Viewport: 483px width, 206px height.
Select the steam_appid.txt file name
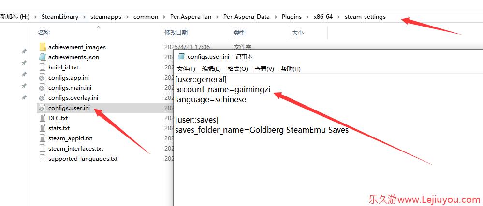click(x=71, y=138)
